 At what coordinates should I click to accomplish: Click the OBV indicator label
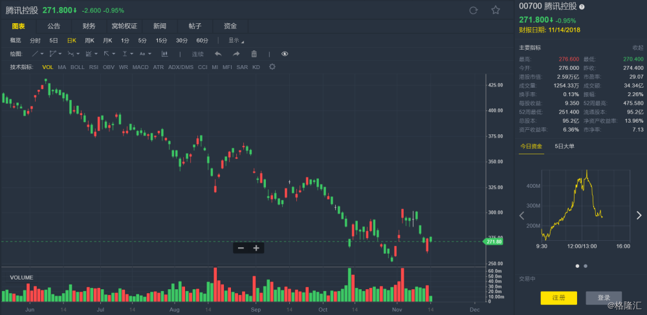pos(109,66)
